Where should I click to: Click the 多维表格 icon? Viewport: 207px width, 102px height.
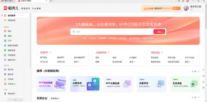coord(5,55)
